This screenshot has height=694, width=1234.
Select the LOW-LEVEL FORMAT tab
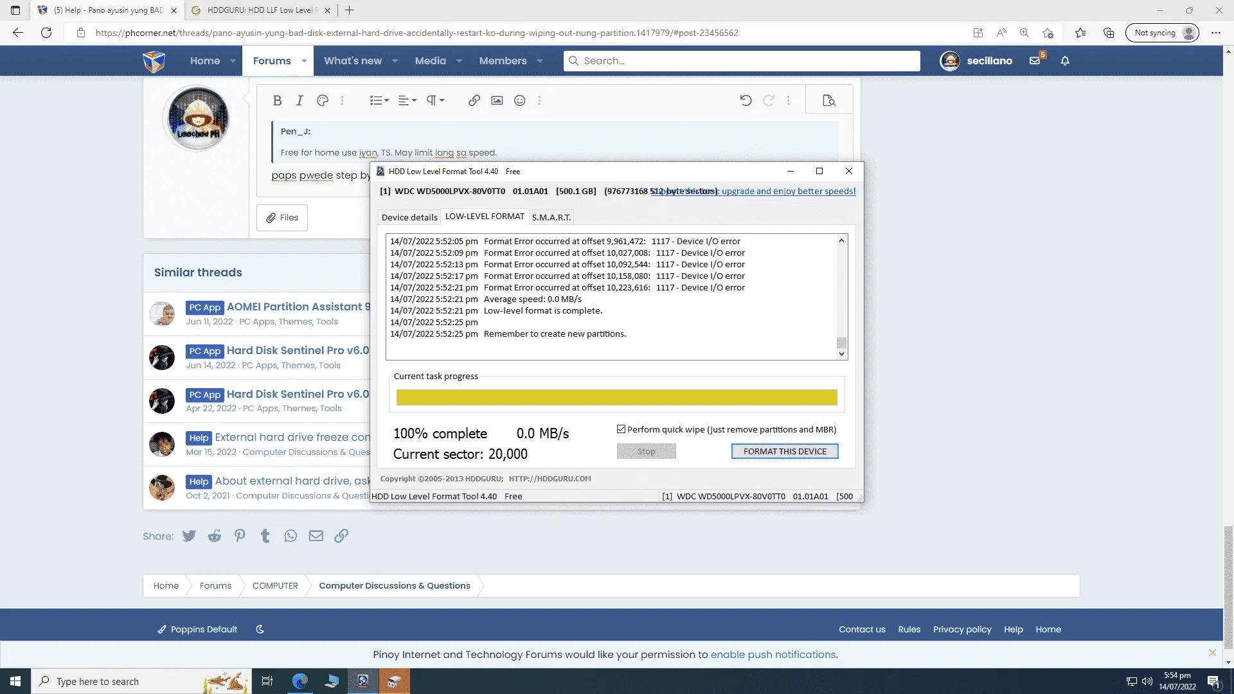pos(485,217)
